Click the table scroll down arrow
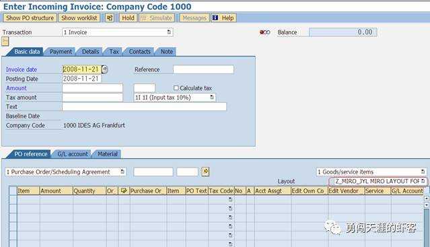 point(427,205)
